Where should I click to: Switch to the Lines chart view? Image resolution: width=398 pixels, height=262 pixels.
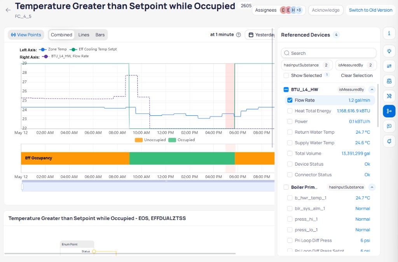[x=84, y=35]
